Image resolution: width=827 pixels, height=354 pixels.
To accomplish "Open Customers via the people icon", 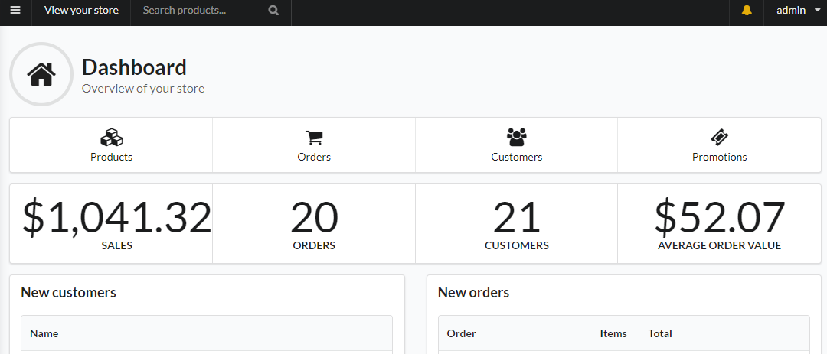I will tap(516, 138).
